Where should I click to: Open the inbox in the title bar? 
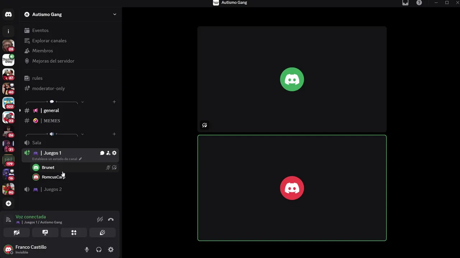pyautogui.click(x=405, y=3)
